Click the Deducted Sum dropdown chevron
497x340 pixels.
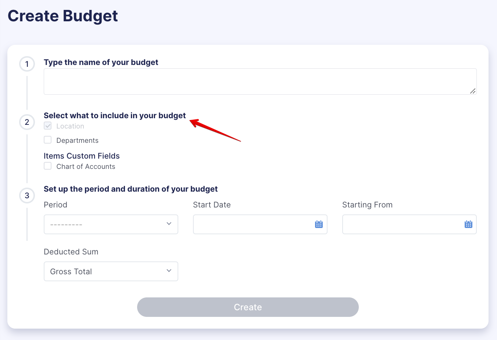click(169, 270)
